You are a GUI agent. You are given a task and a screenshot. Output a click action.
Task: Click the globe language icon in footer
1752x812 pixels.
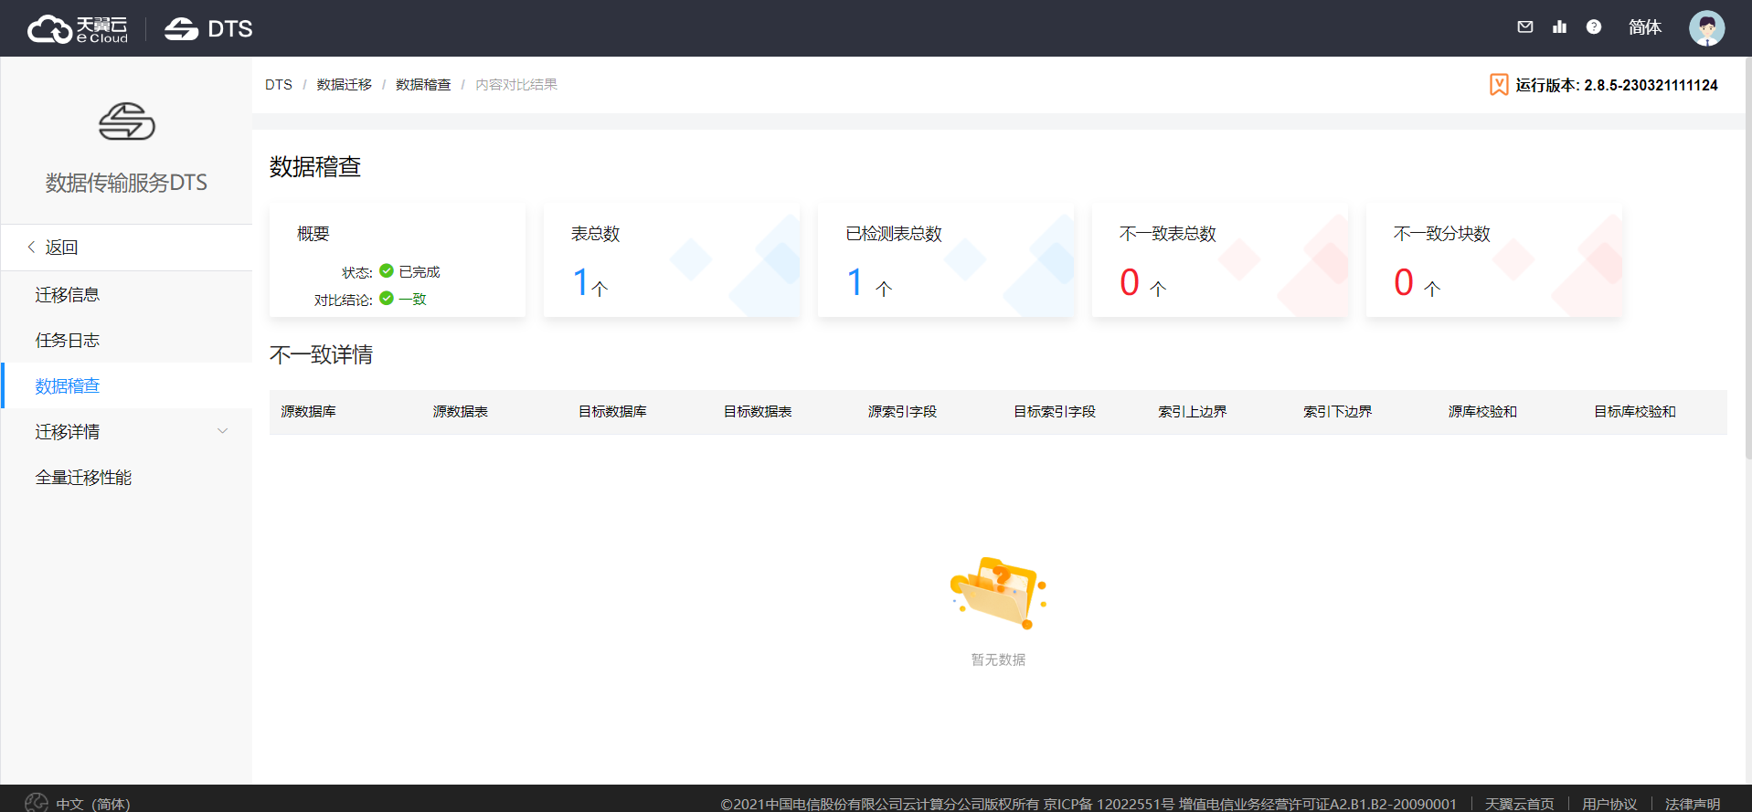[37, 803]
